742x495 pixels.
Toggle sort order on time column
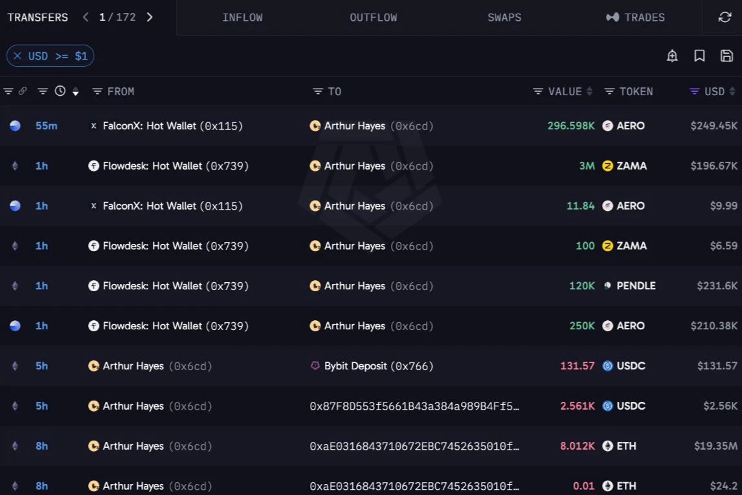pyautogui.click(x=76, y=91)
